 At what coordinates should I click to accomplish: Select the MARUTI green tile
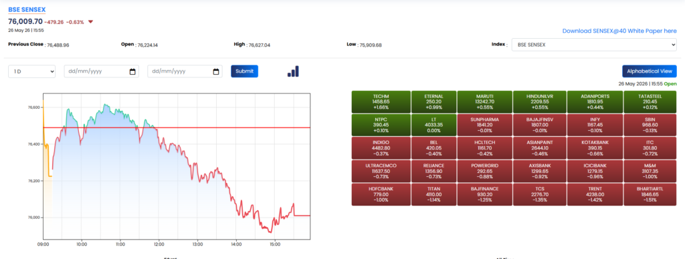(484, 101)
